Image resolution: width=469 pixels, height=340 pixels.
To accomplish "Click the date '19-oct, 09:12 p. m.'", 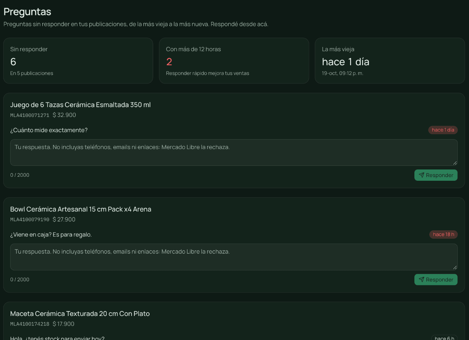I will pos(343,73).
